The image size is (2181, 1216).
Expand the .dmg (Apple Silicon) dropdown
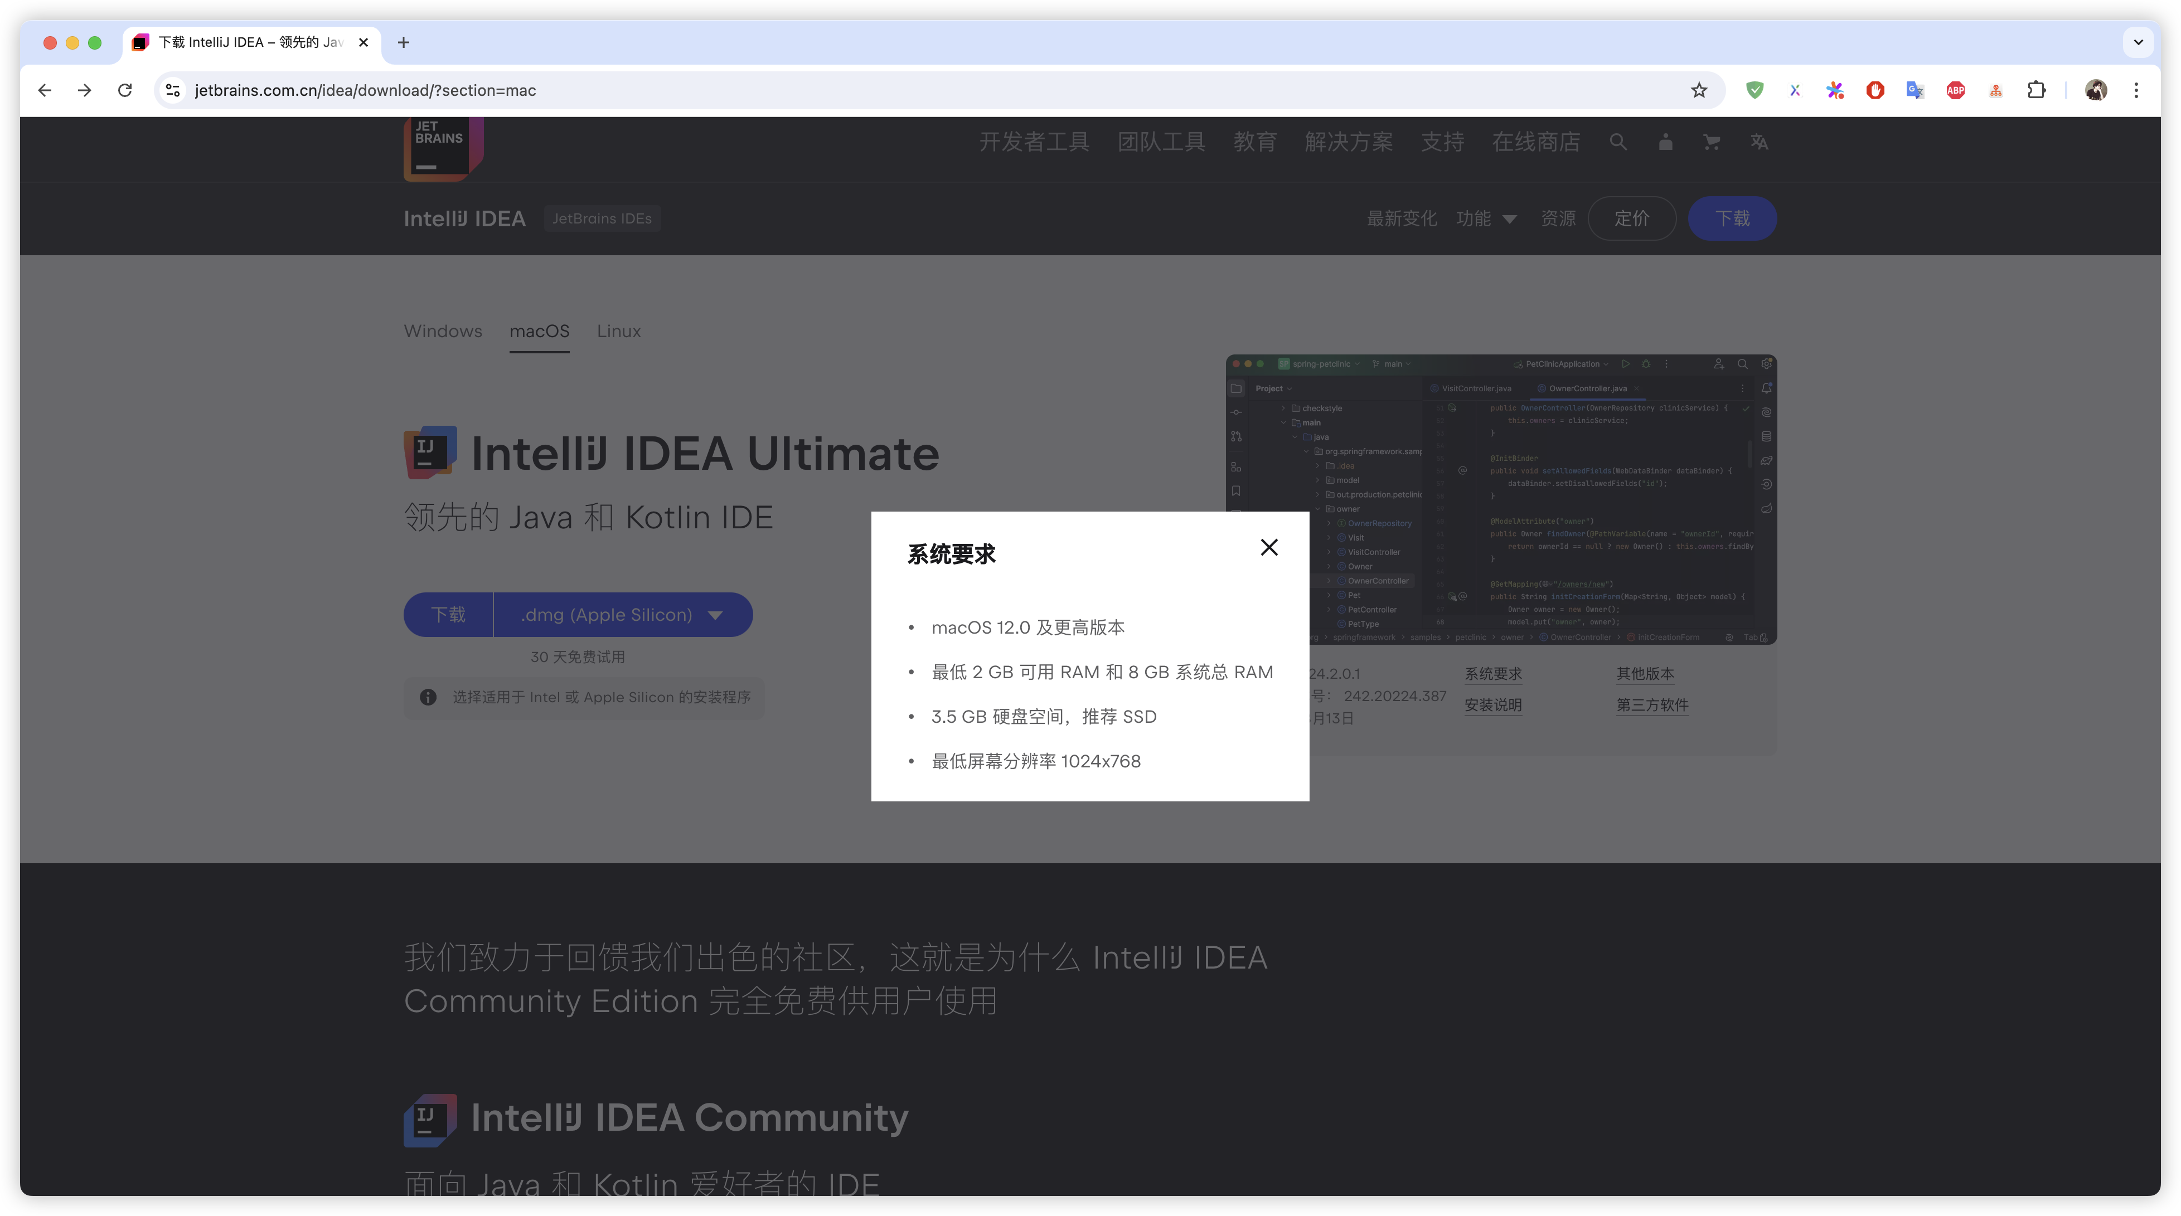point(623,615)
